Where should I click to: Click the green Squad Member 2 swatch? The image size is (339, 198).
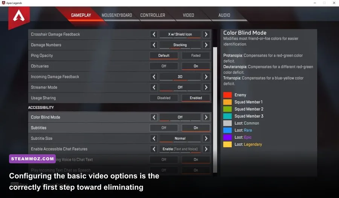point(228,109)
